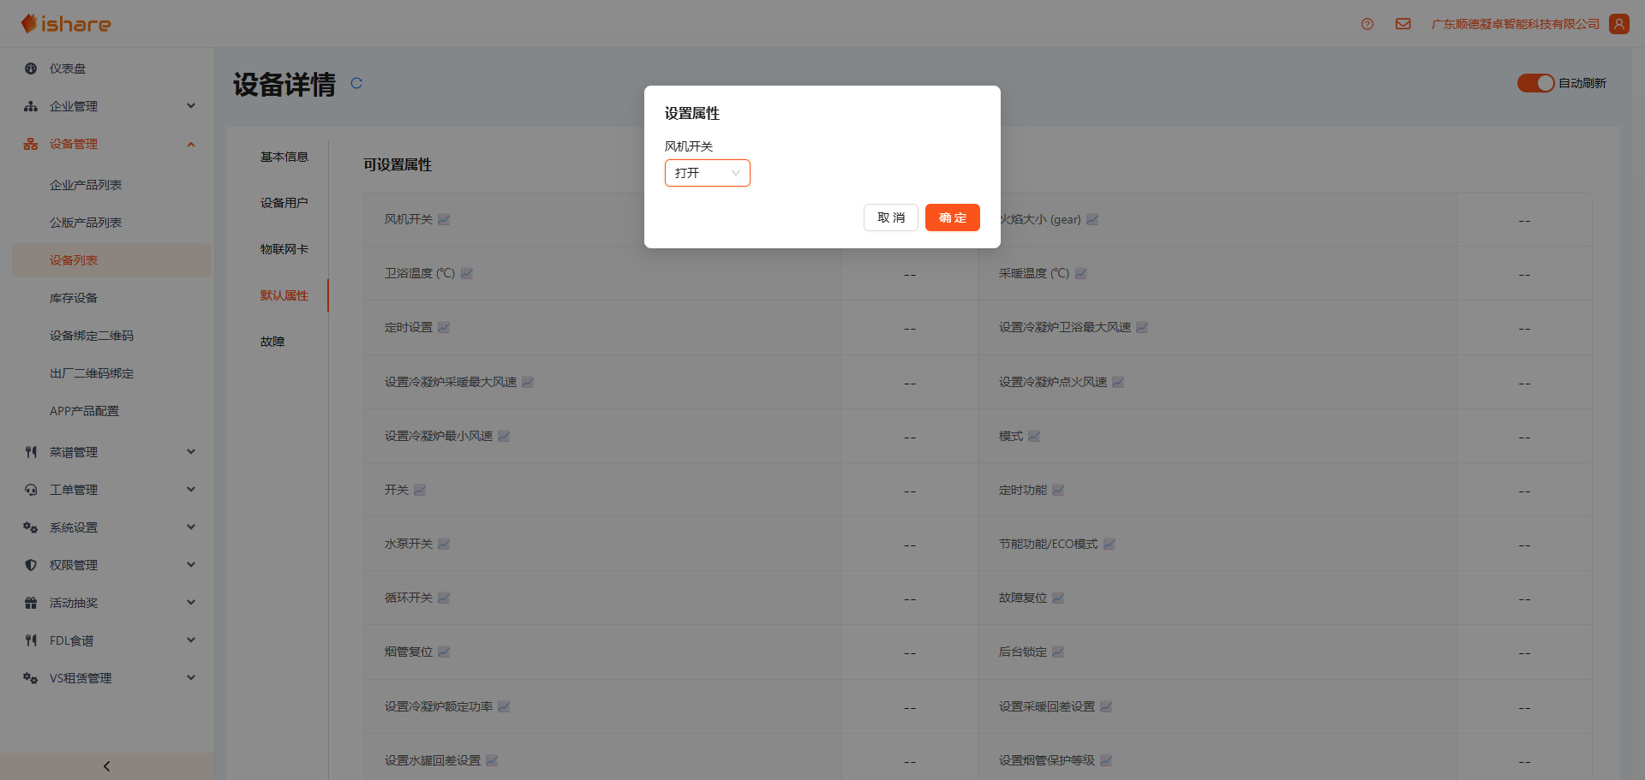This screenshot has height=780, width=1645.
Task: Switch to the 基本信息 tab
Action: (284, 157)
